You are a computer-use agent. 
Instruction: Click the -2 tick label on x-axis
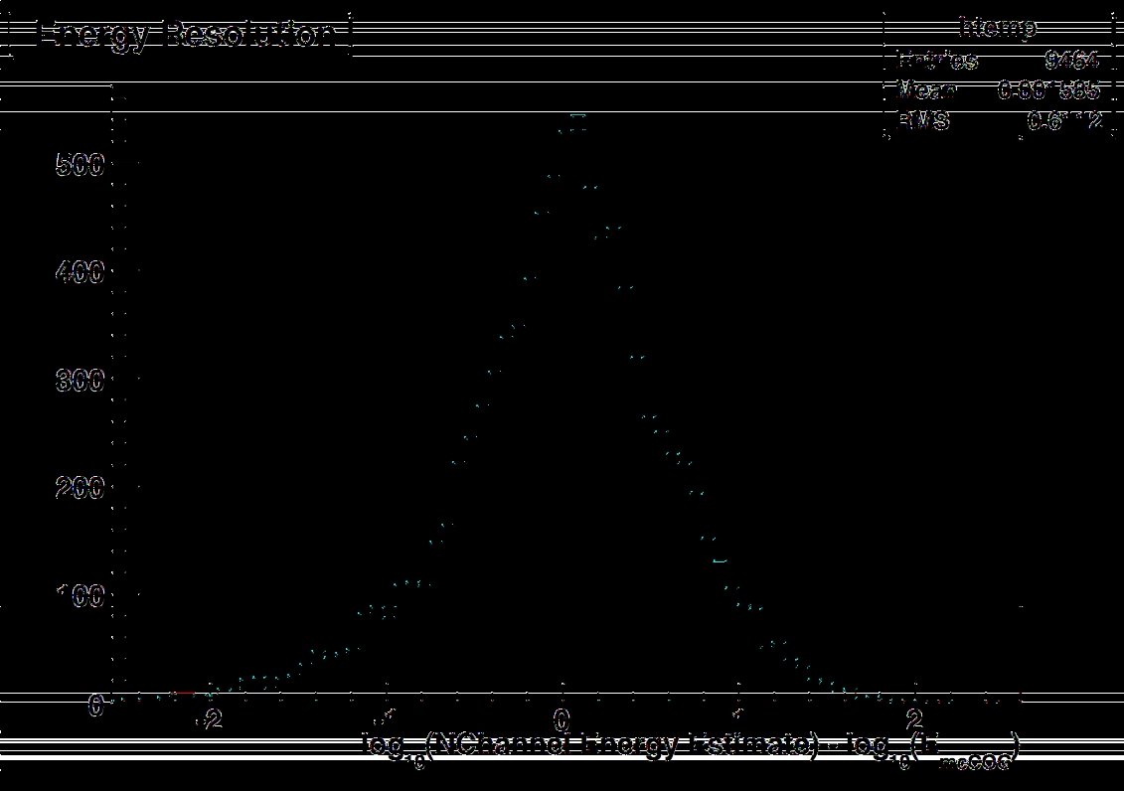(208, 718)
